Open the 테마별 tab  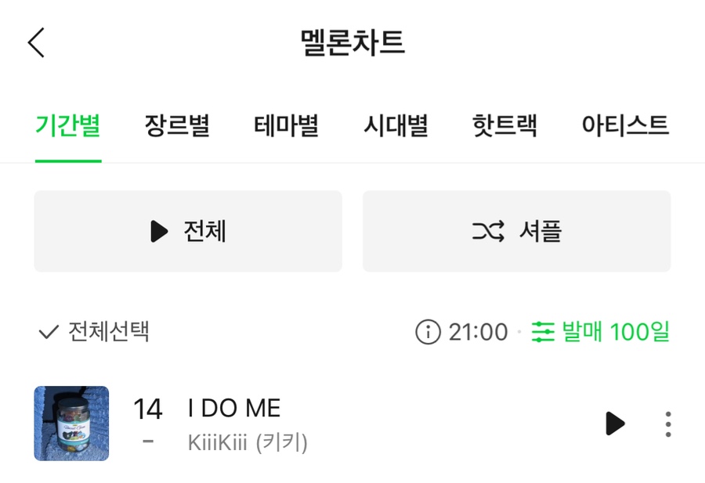(287, 125)
